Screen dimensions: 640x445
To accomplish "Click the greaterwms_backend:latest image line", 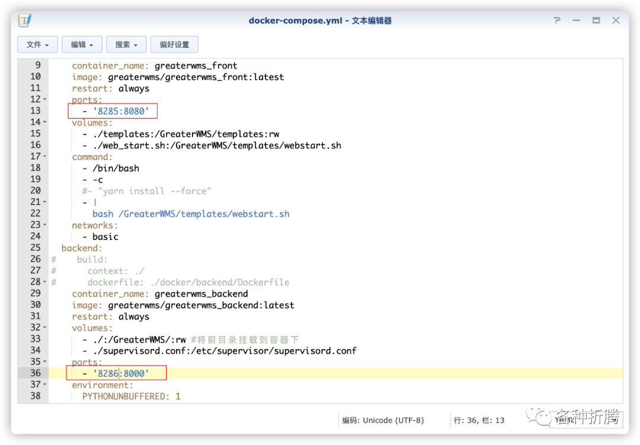I will point(183,305).
